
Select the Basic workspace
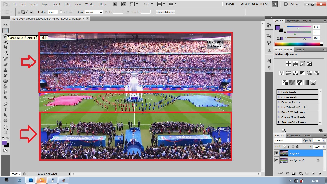[x=230, y=4]
